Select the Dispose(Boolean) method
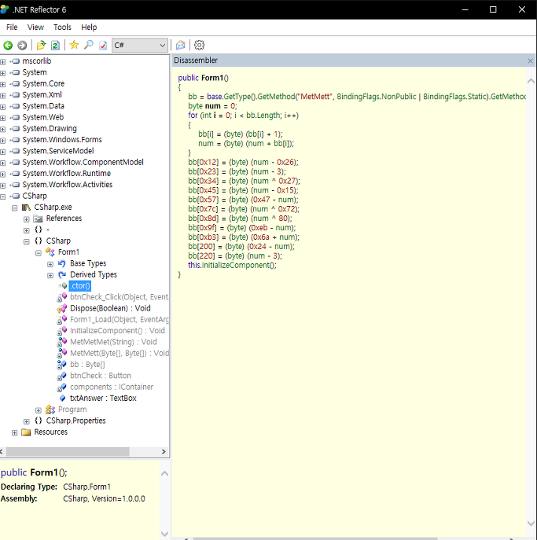 click(x=110, y=308)
